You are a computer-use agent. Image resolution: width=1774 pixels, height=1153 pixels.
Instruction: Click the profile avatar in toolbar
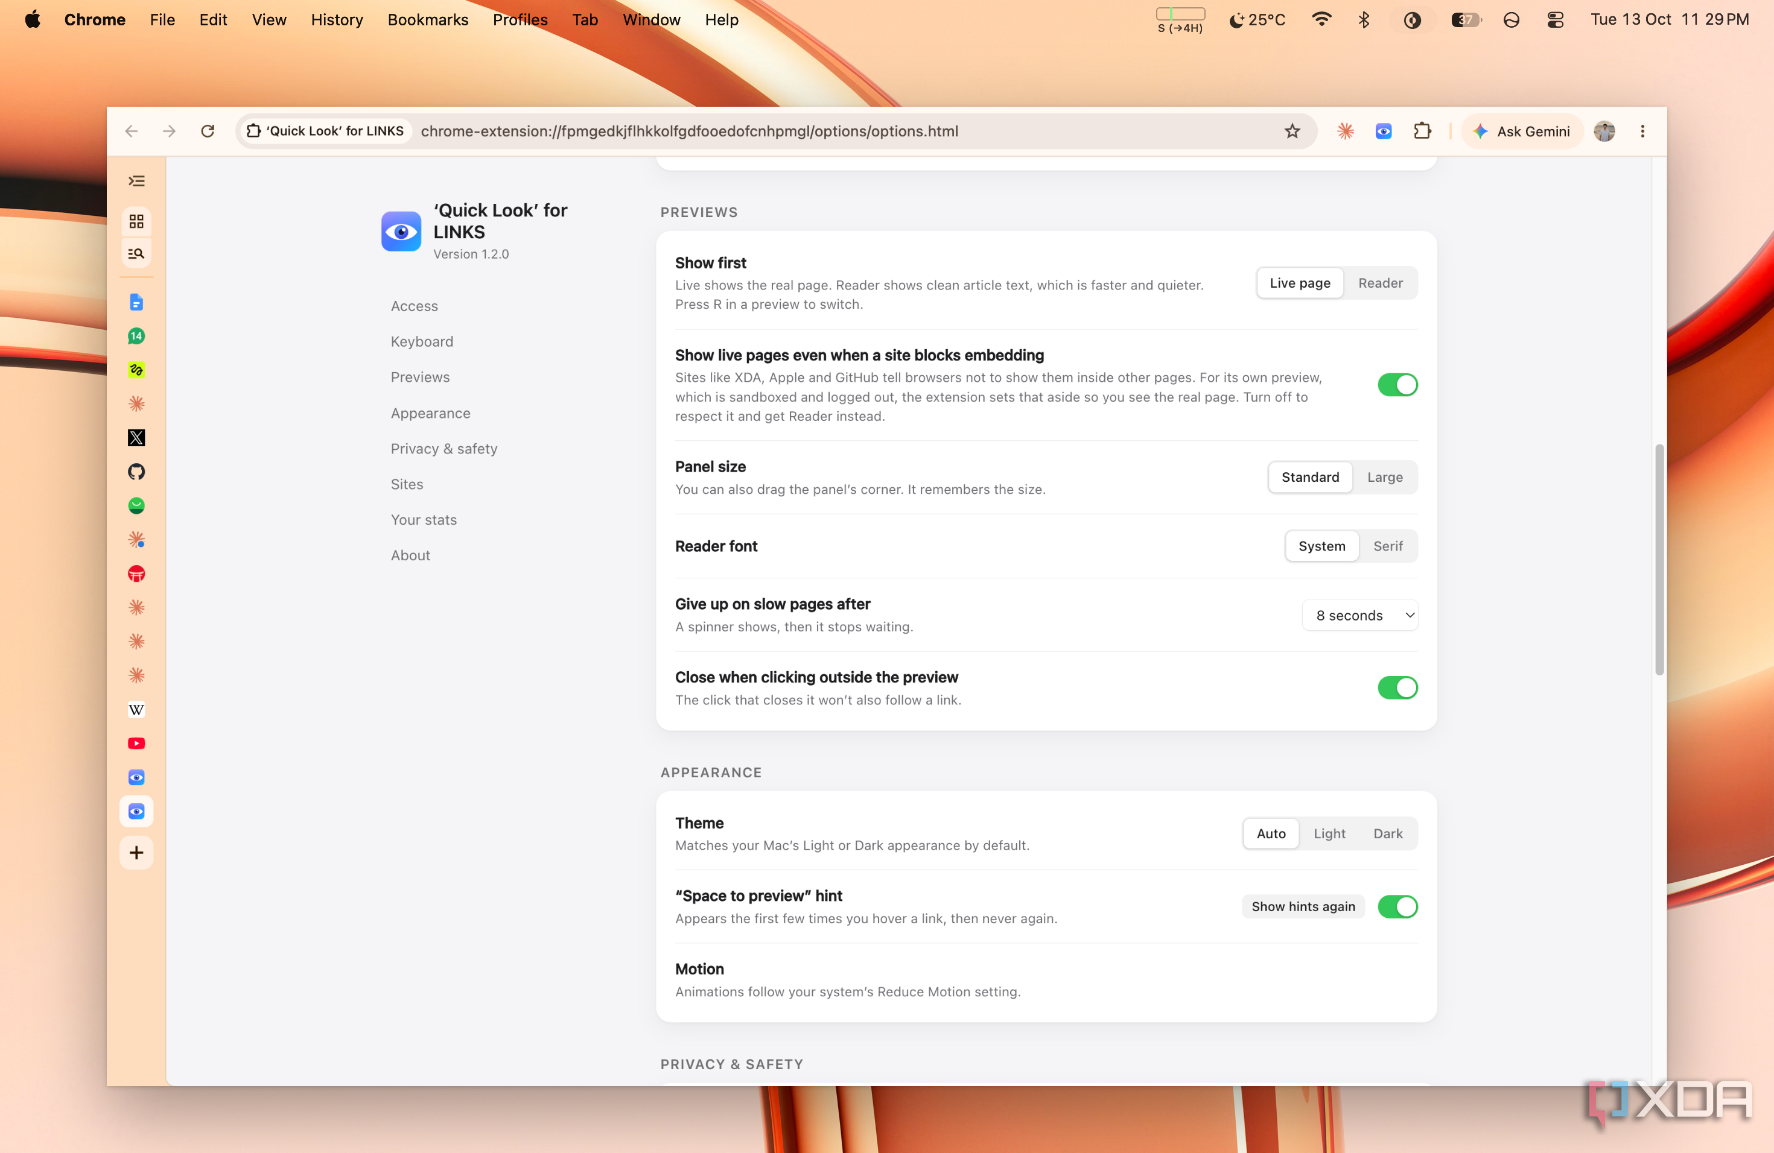click(1605, 131)
